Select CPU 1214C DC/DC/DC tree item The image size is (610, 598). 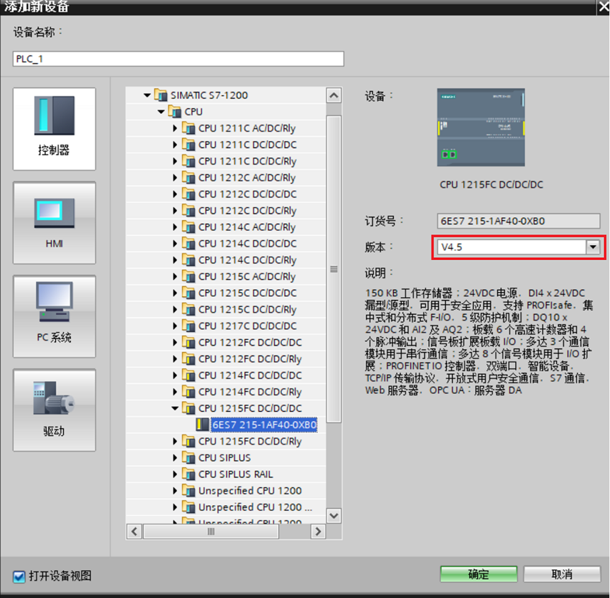247,243
